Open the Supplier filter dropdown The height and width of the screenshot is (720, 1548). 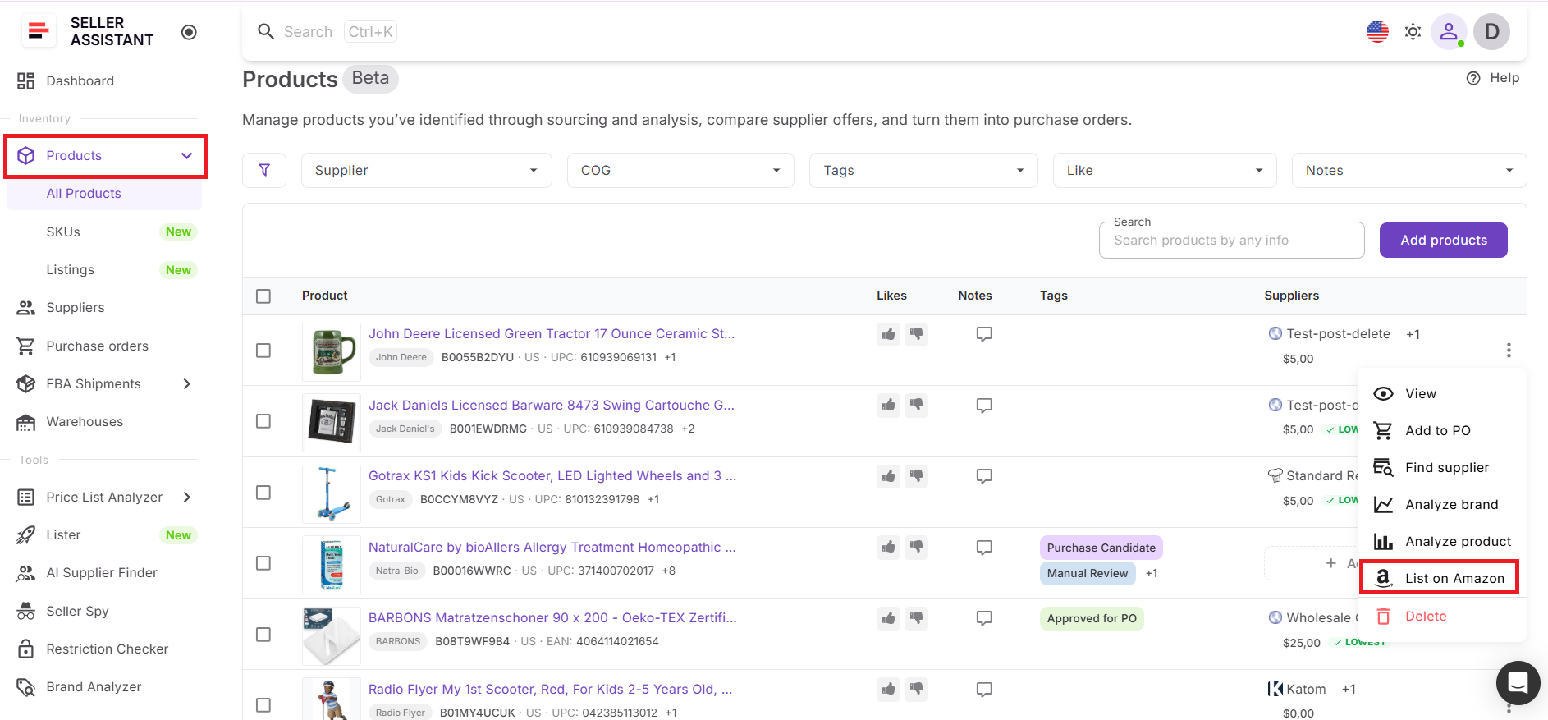(426, 170)
